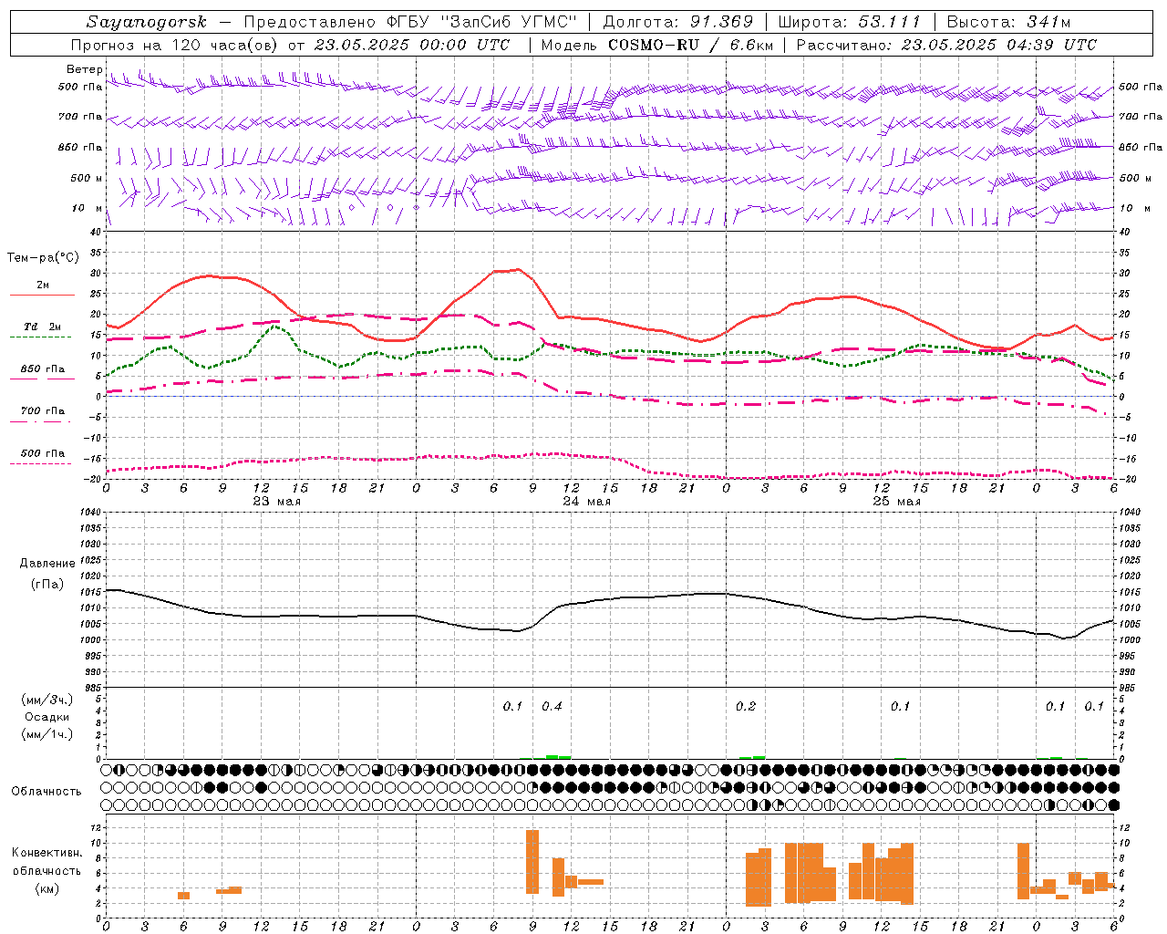The height and width of the screenshot is (934, 1167).
Task: Click the '700 гПа' temperature legend entry
Action: [x=42, y=411]
